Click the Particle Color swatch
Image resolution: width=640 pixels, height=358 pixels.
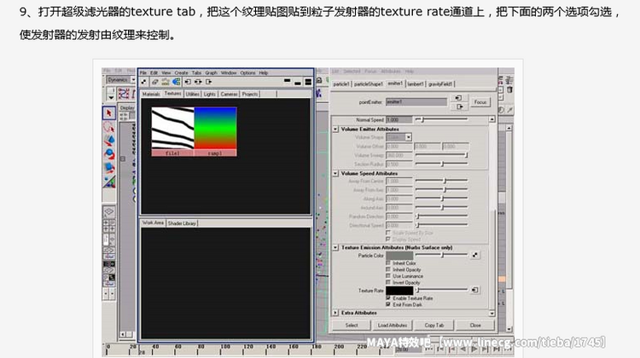coord(399,256)
